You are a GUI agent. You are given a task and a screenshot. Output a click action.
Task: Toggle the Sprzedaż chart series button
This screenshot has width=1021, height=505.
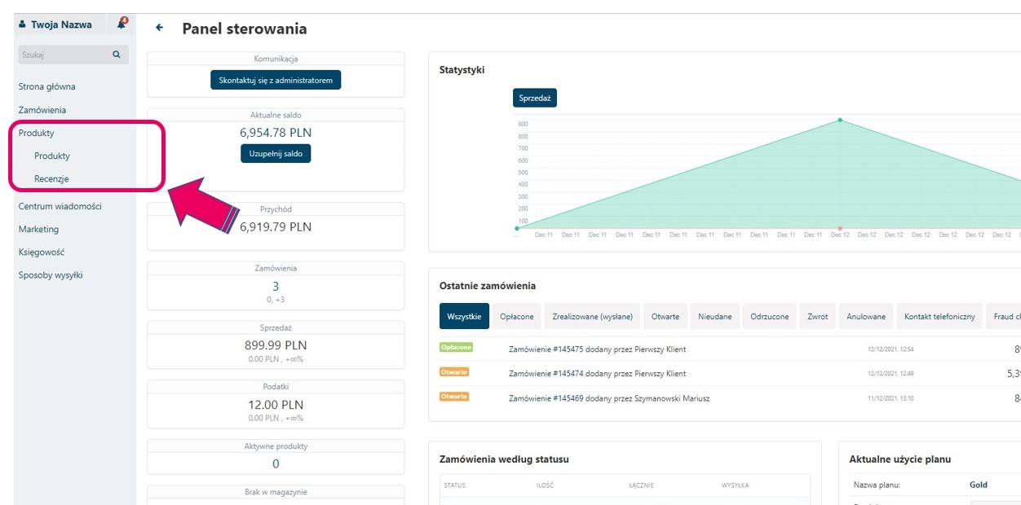535,98
